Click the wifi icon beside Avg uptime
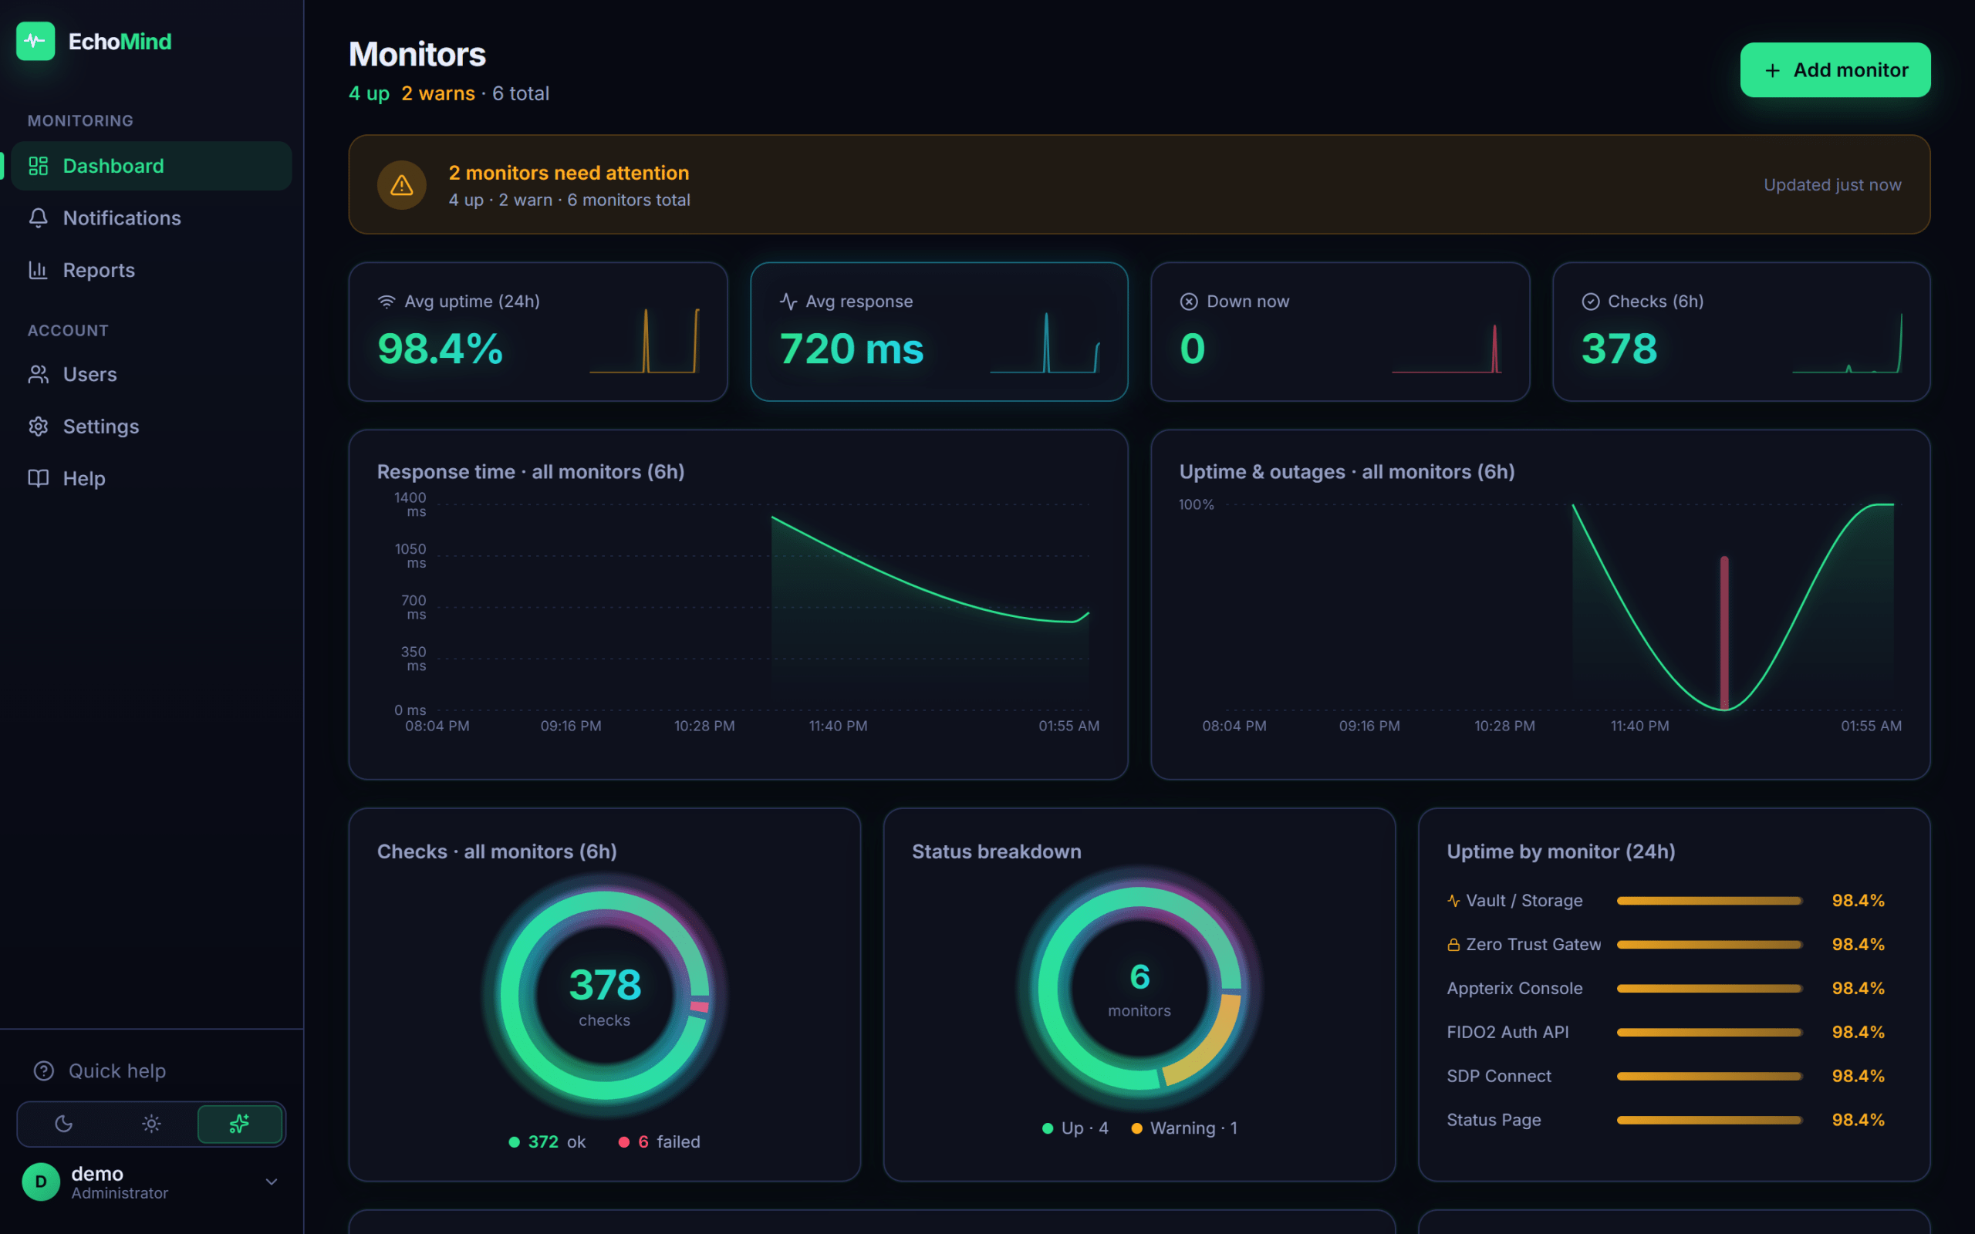This screenshot has height=1234, width=1975. pos(386,301)
